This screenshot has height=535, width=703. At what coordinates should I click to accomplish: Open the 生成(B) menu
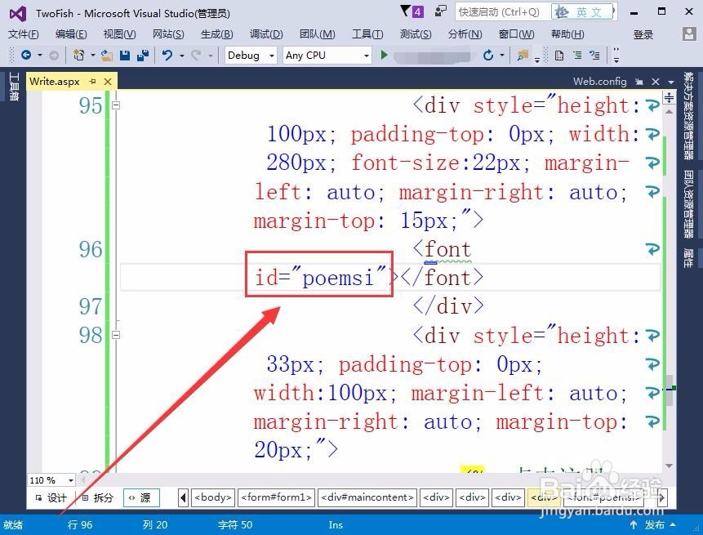pyautogui.click(x=216, y=34)
